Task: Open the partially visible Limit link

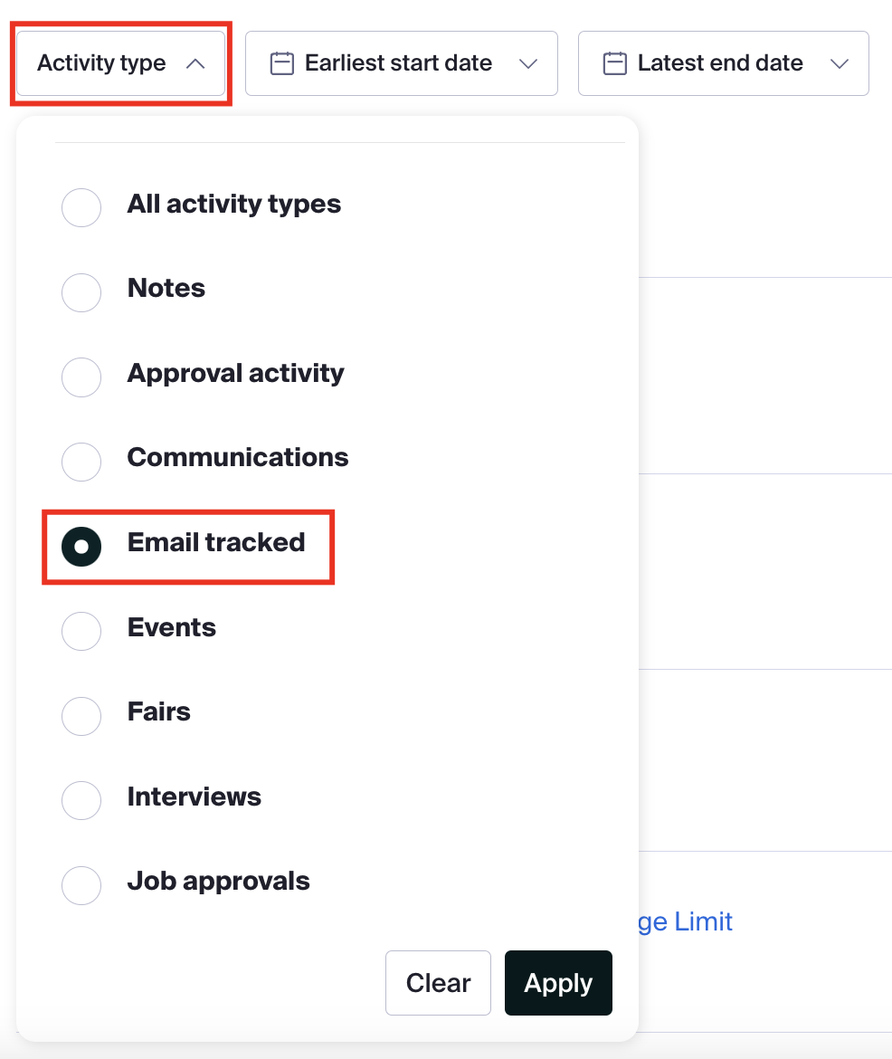Action: point(685,922)
